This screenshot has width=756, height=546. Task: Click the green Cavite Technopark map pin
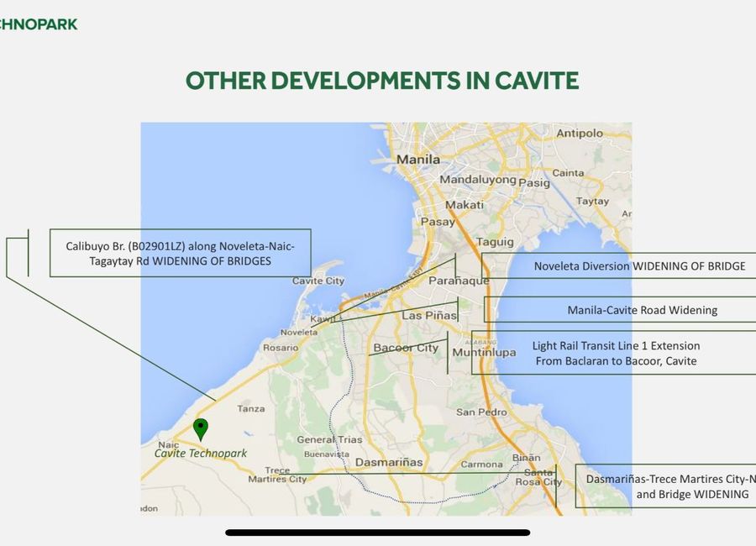coord(201,428)
